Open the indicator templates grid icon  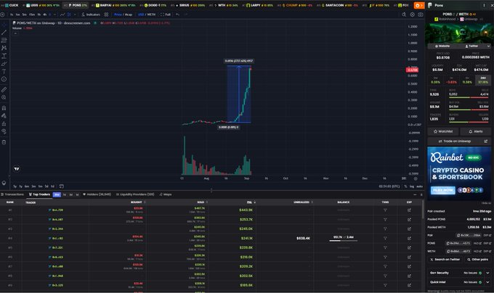[106, 15]
